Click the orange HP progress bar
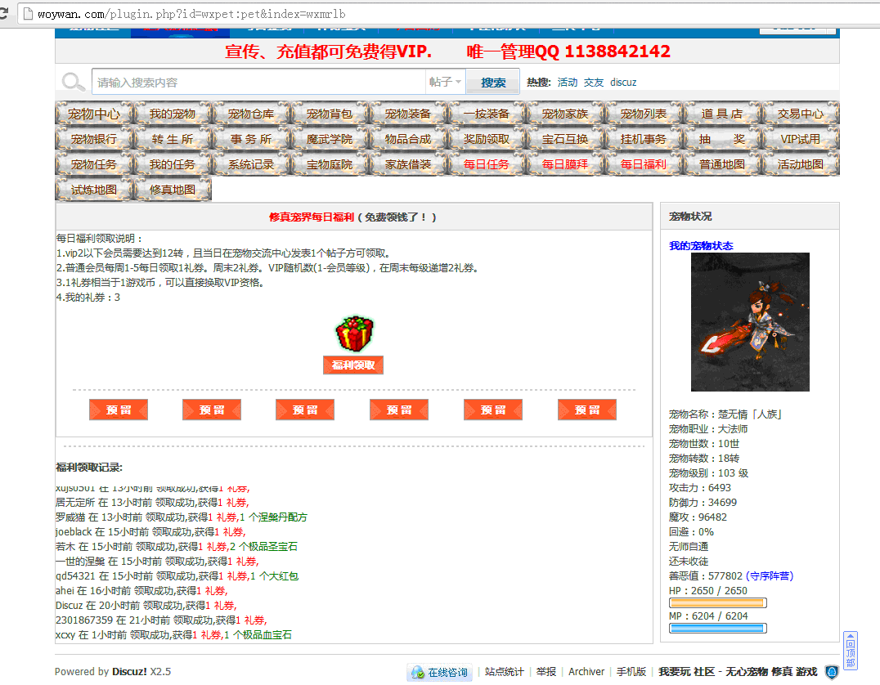 coord(718,603)
